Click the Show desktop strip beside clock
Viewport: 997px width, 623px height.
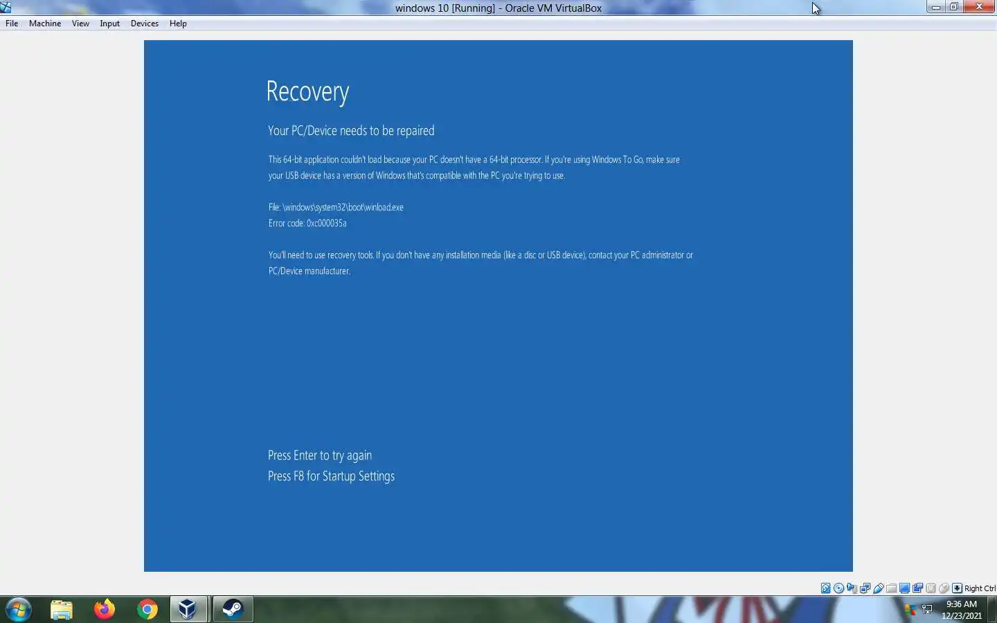[992, 609]
